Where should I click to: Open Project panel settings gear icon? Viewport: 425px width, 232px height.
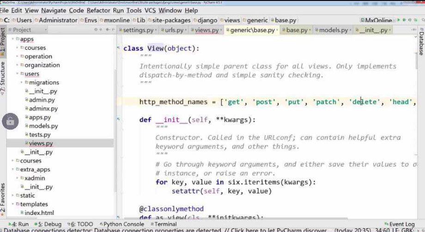tap(107, 30)
